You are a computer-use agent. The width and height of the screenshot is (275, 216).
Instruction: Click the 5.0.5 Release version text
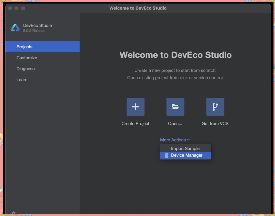[34, 31]
